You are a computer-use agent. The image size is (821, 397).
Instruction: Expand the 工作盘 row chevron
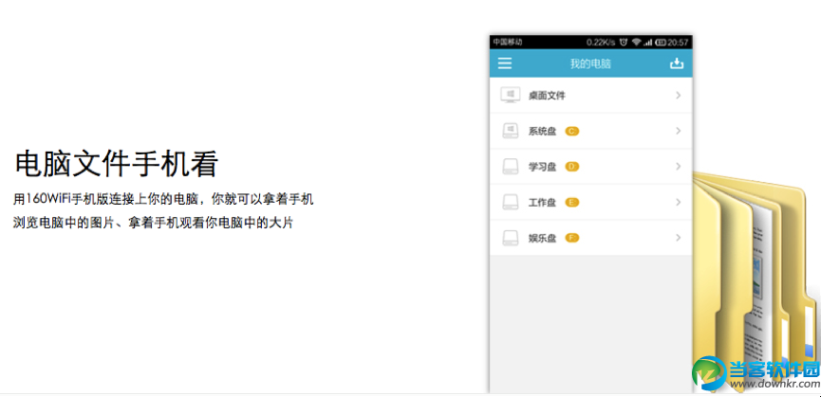tap(678, 202)
